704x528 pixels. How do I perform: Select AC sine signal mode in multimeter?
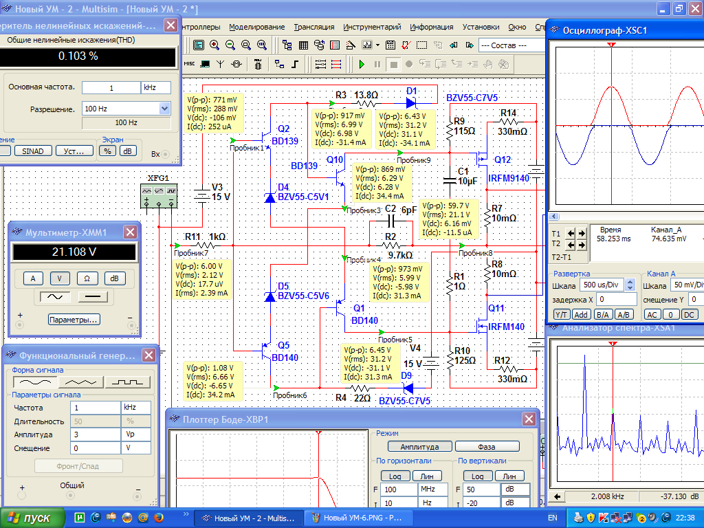click(55, 297)
